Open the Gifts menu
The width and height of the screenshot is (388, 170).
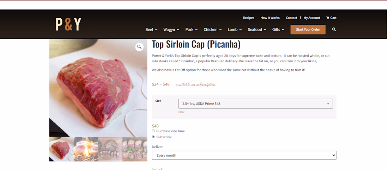click(278, 30)
